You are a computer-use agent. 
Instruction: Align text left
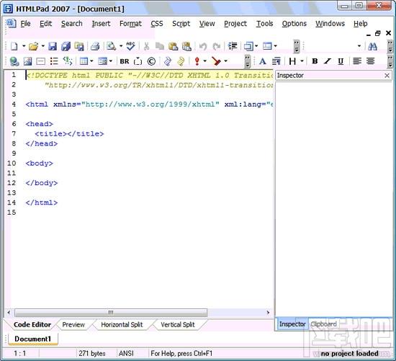pyautogui.click(x=357, y=61)
